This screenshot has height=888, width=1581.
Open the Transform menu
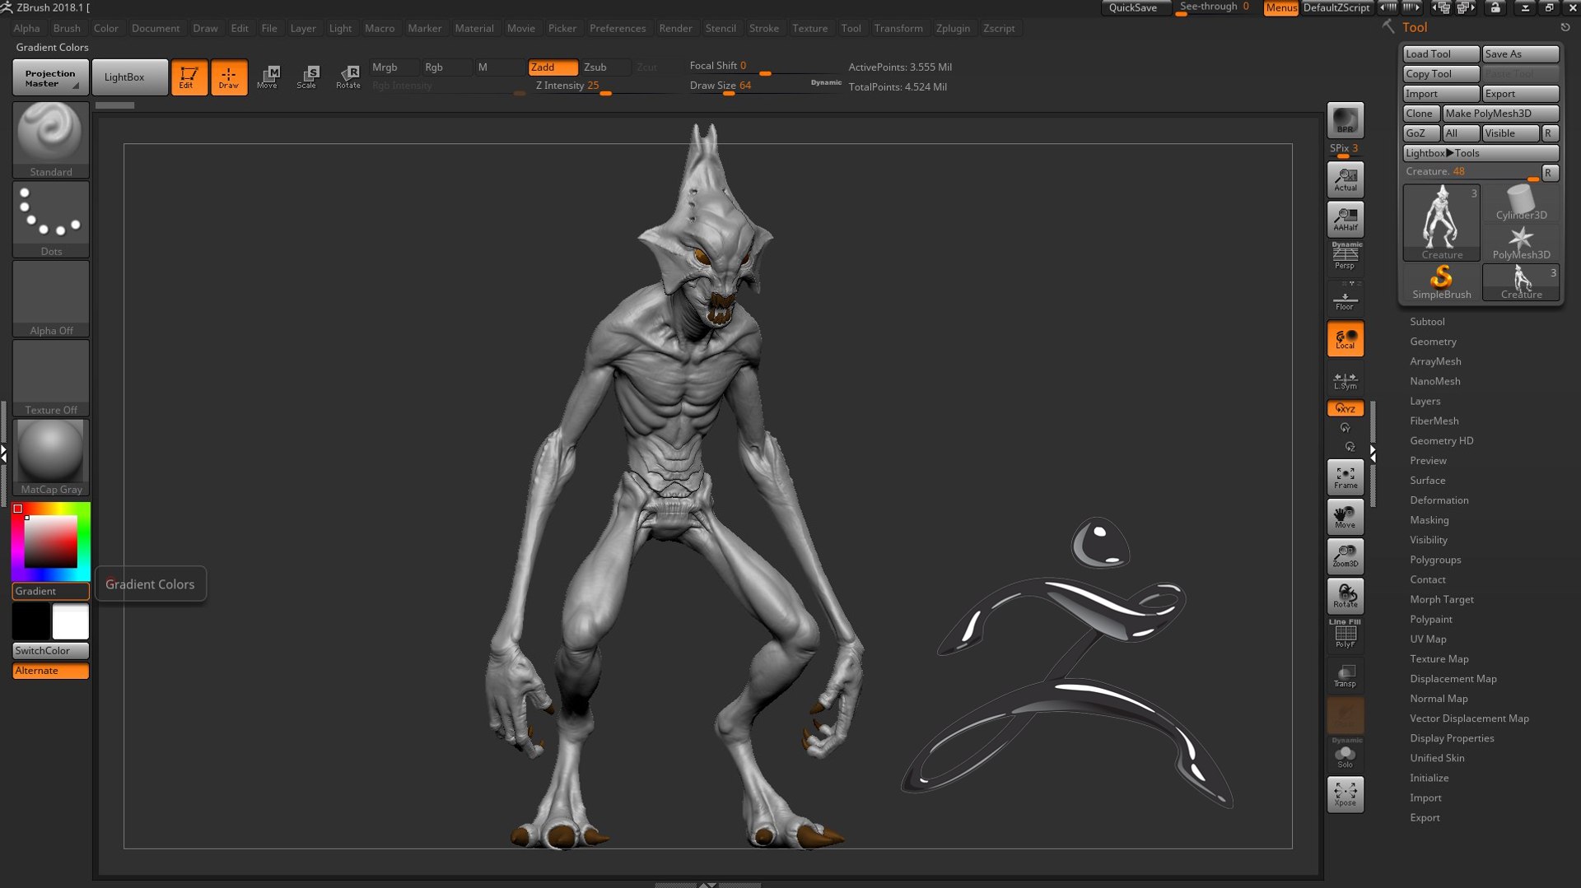898,28
